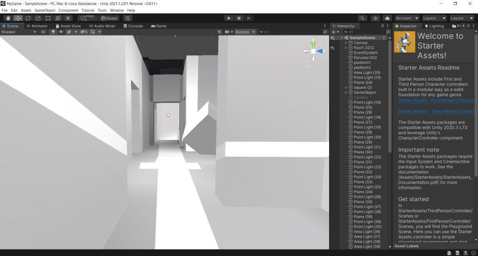
Task: Toggle scene lighting bulb icon
Action: tap(53, 32)
